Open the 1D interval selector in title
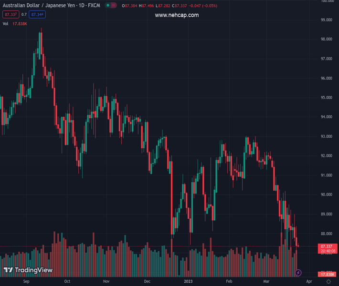 click(80, 6)
